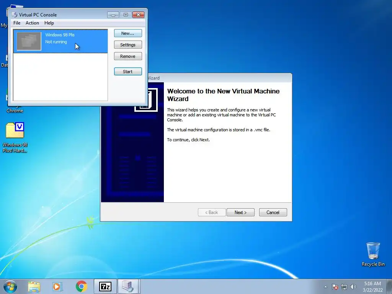Select the Chrome desktop shortcut label

[15, 111]
